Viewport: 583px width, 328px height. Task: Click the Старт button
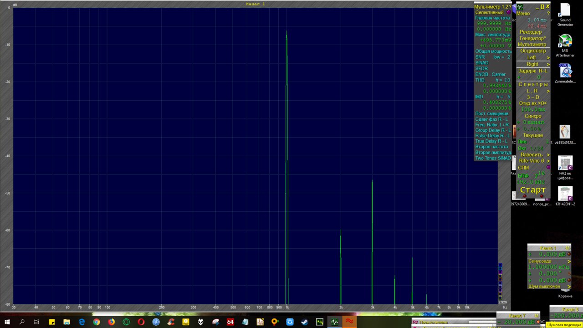pyautogui.click(x=533, y=190)
